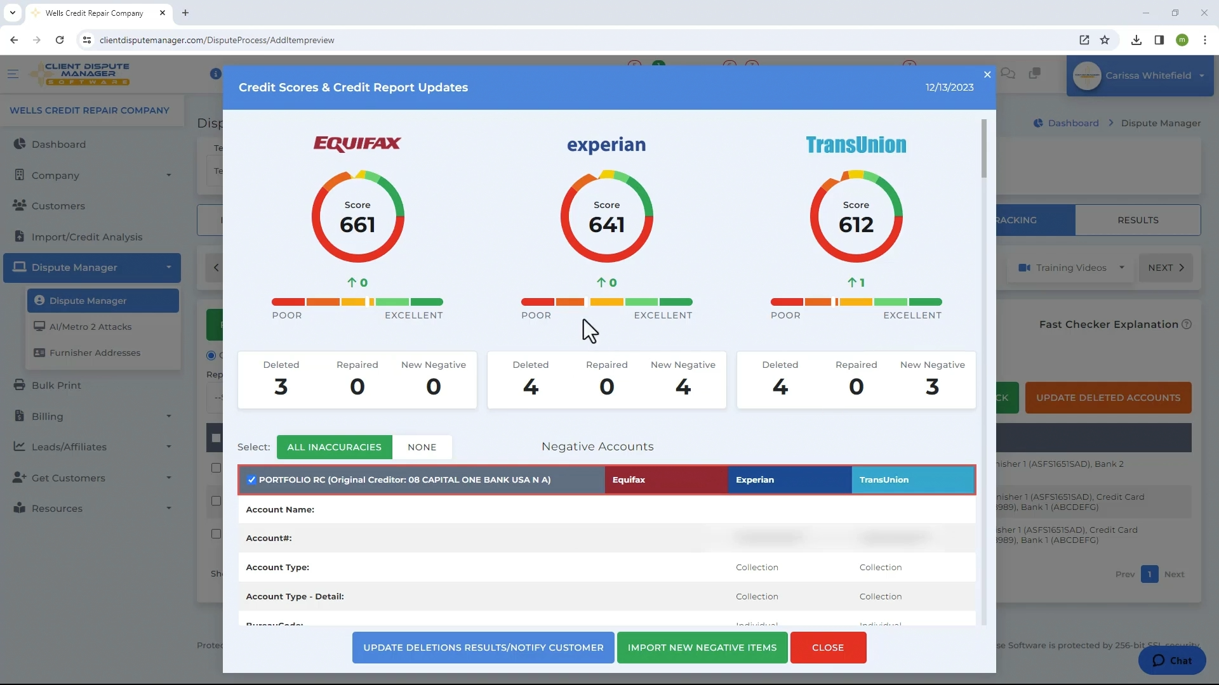Click the TransUnion score gauge 612

pos(856,216)
